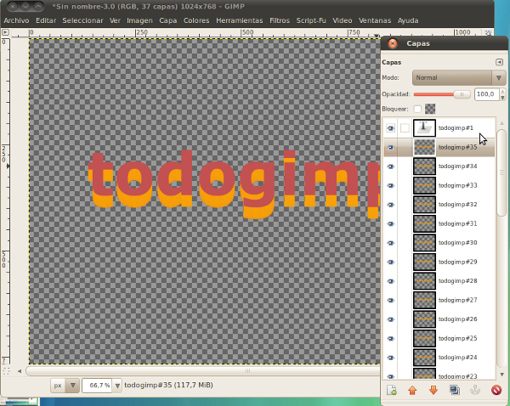Open the Script-Fu menu
510x406 pixels.
point(309,20)
